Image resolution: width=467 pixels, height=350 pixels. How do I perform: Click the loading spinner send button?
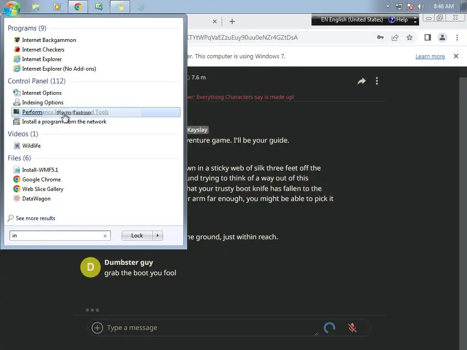330,328
